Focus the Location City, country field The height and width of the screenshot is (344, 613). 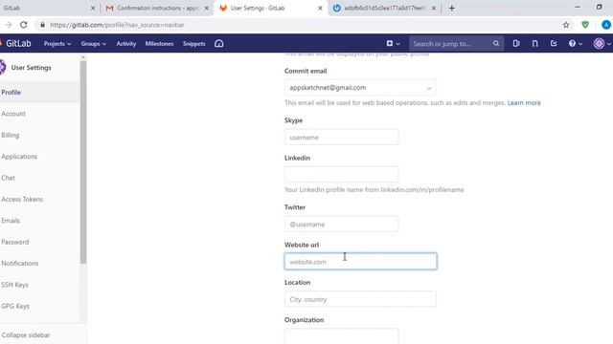tap(360, 299)
